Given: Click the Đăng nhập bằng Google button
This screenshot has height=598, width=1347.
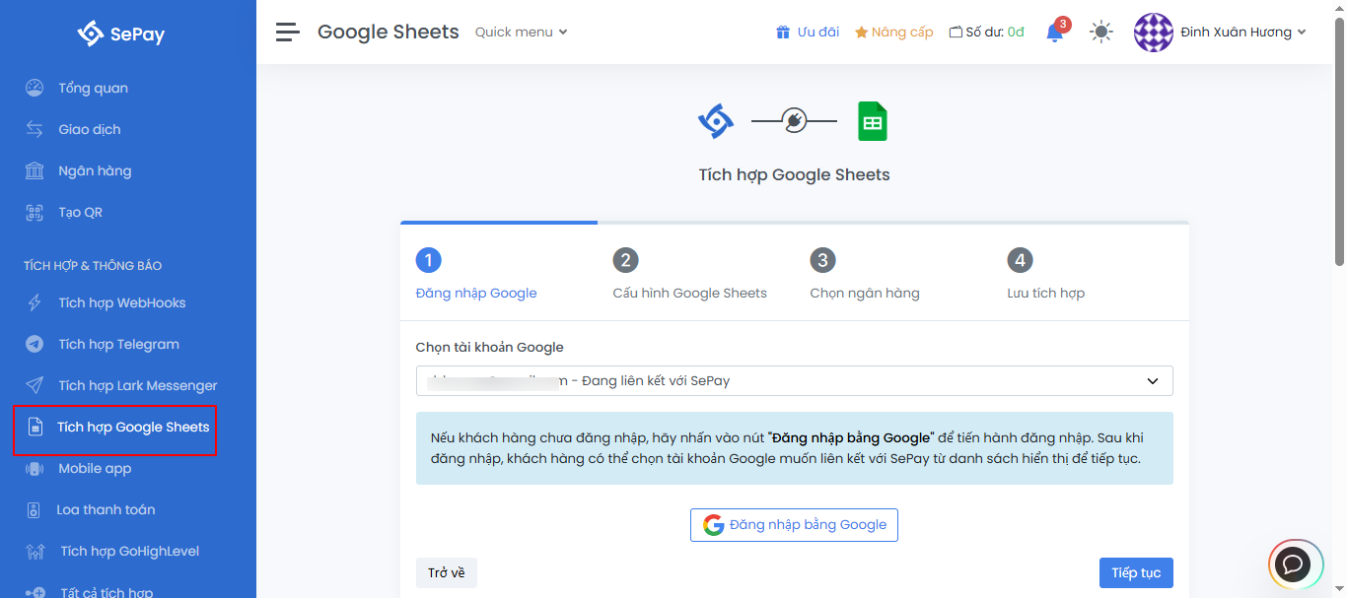Looking at the screenshot, I should click(x=794, y=525).
